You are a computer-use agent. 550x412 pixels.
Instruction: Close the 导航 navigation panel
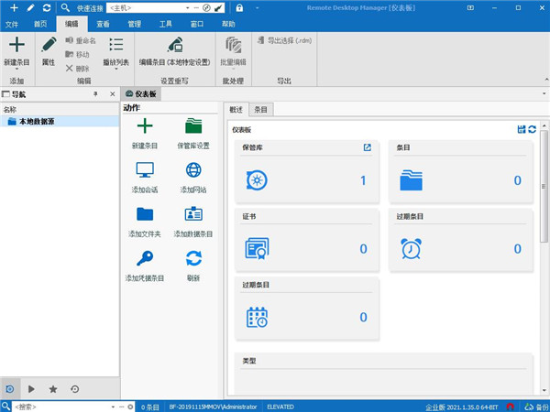[112, 94]
